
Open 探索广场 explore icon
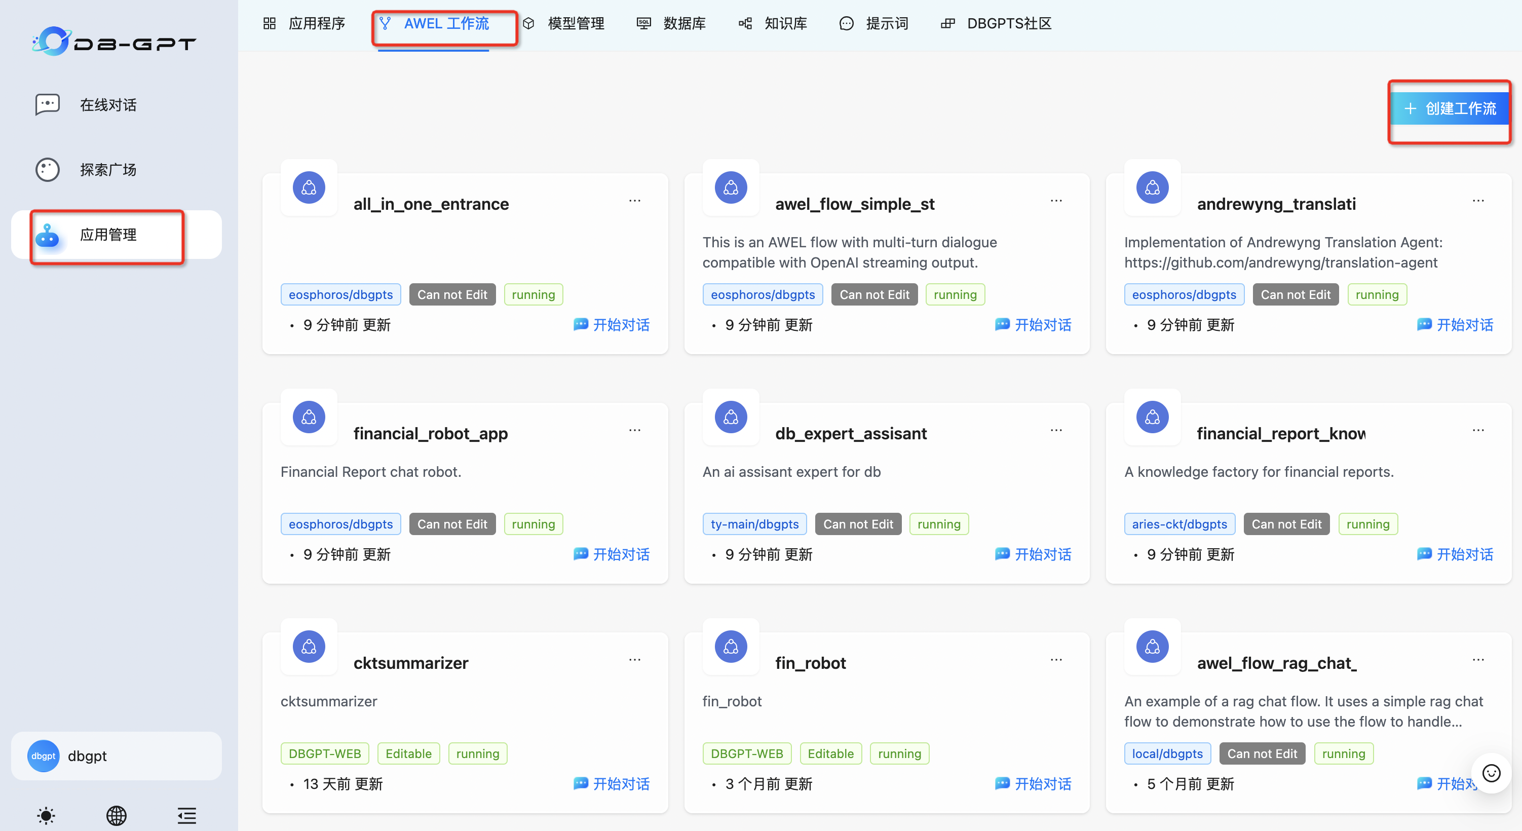point(47,170)
